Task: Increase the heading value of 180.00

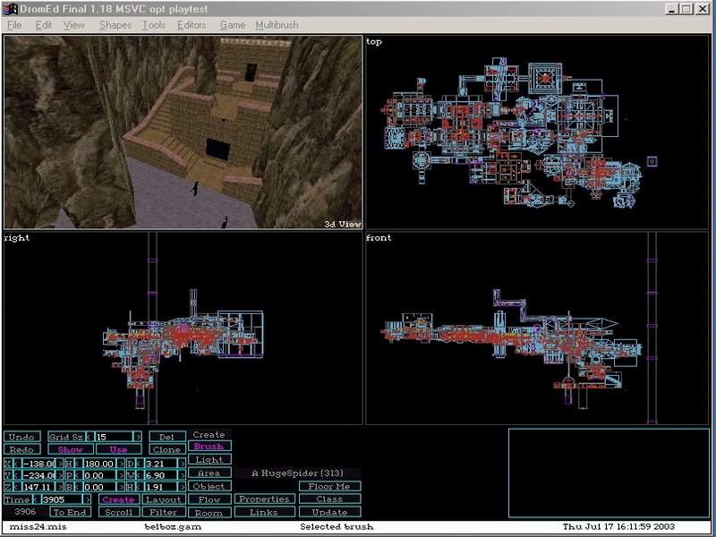Action: tap(122, 464)
